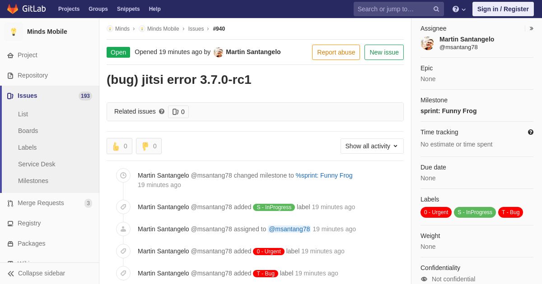The image size is (542, 284).
Task: Click the GitLab fox logo
Action: click(x=13, y=9)
